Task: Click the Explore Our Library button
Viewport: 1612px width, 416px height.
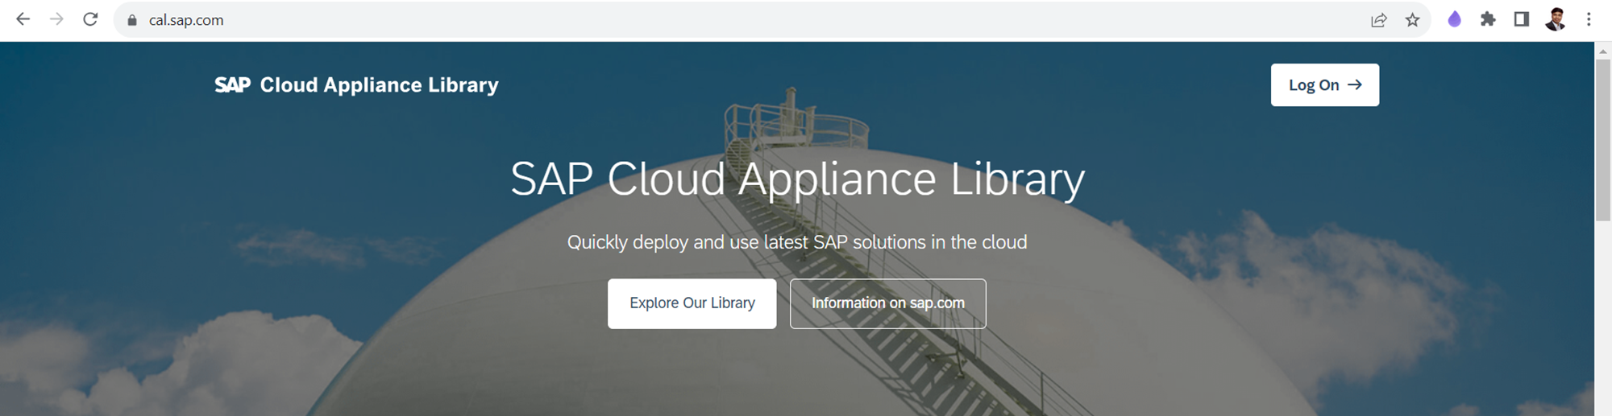Action: click(x=692, y=303)
